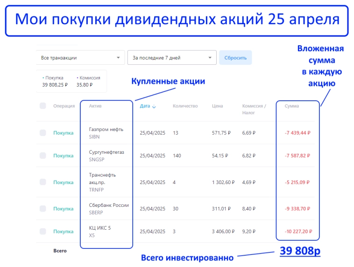Select the SBERP ticker text
The width and height of the screenshot is (354, 267).
click(x=96, y=212)
